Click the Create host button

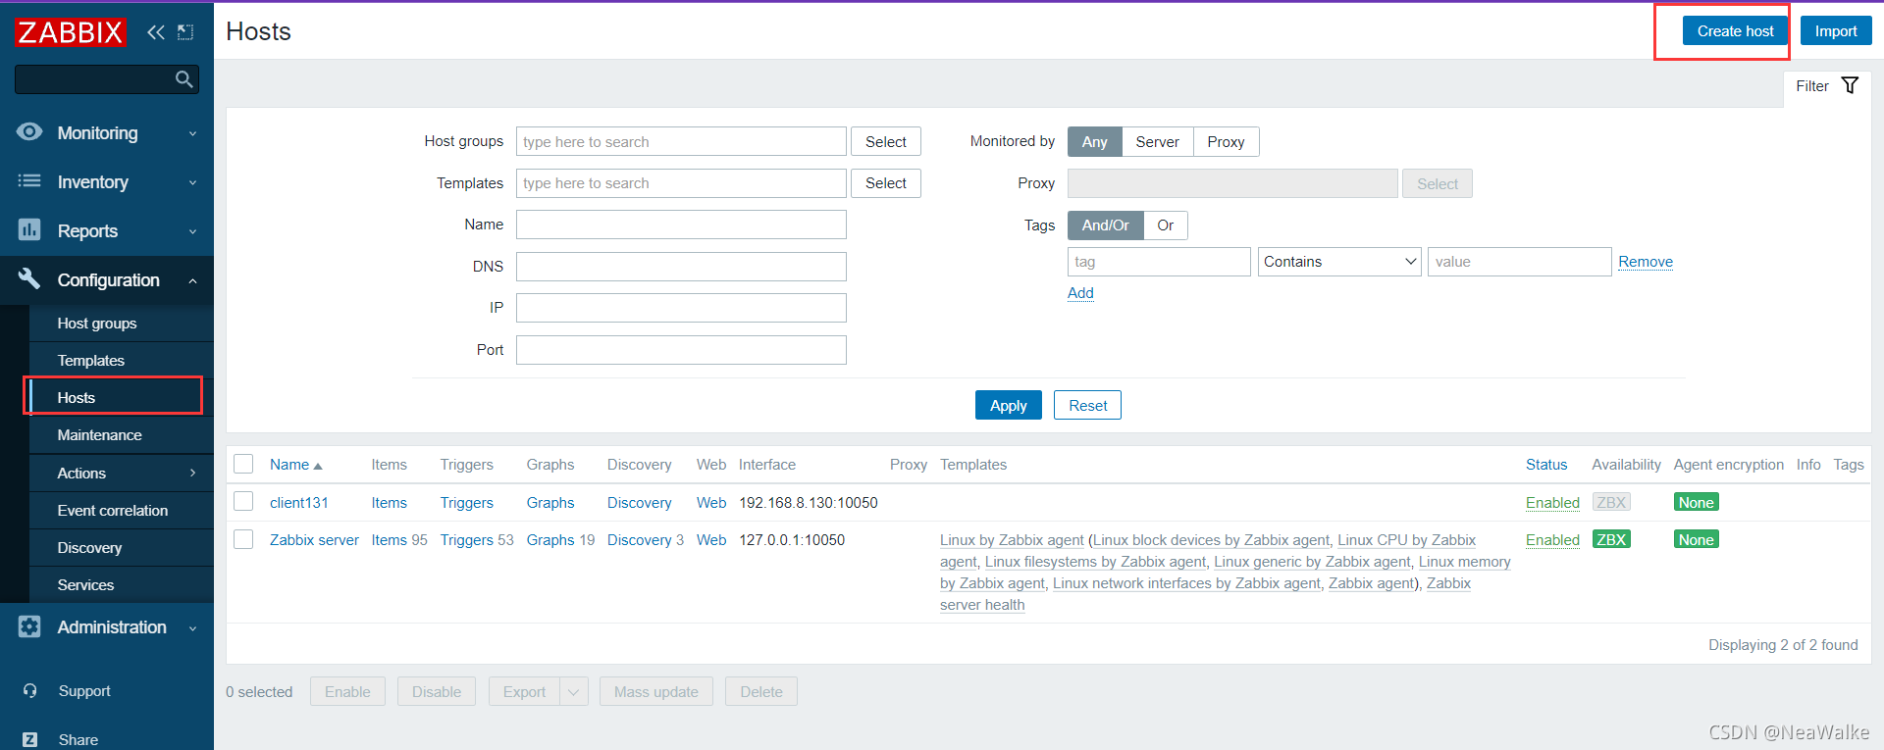click(1735, 30)
